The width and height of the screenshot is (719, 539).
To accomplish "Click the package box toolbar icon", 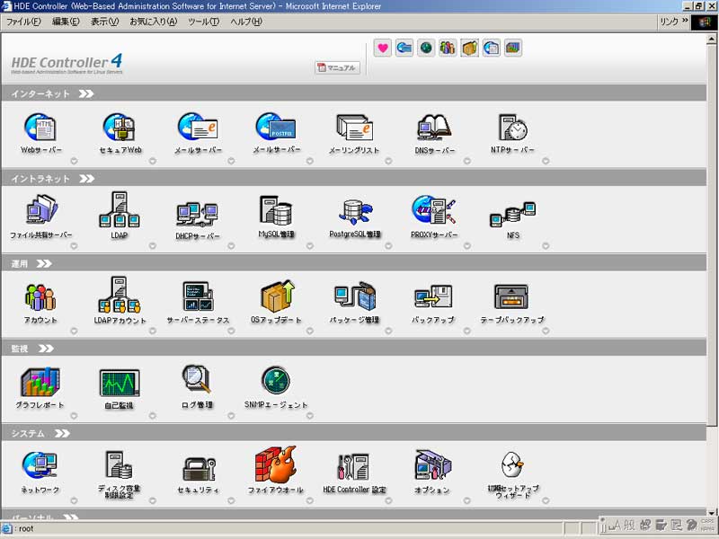I will tap(469, 48).
